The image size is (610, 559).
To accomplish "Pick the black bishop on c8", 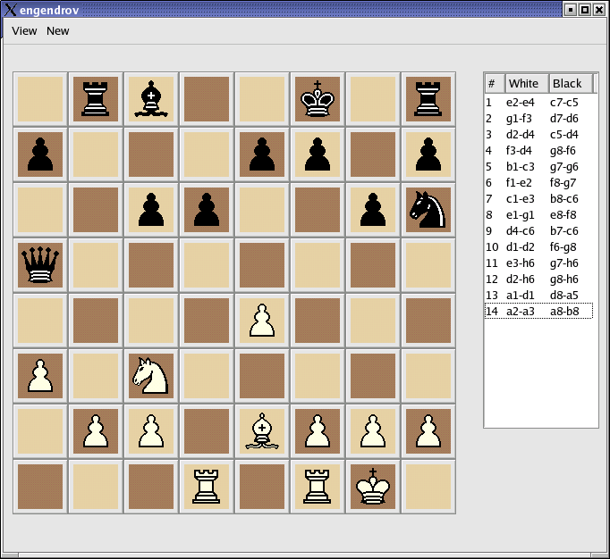I will point(151,99).
